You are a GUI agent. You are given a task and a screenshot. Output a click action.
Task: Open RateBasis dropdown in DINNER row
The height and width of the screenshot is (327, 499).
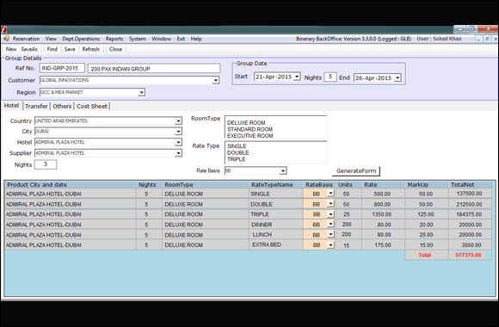tap(330, 224)
